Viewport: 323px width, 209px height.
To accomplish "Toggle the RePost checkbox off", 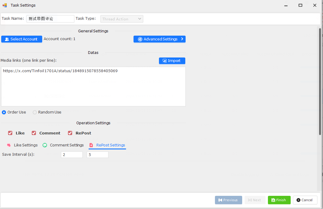I will pos(70,133).
